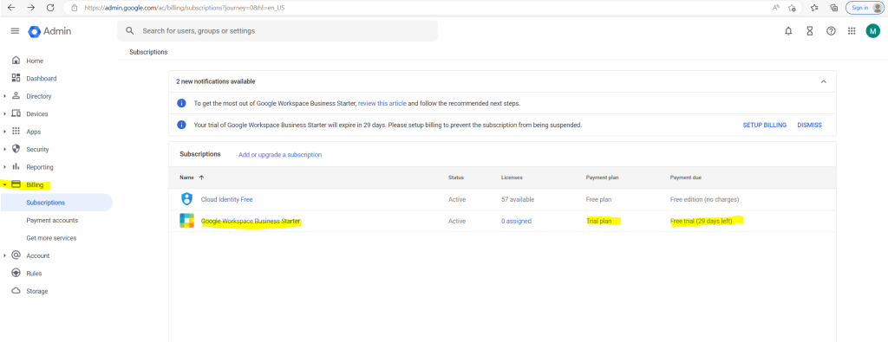Open the browser collections icon
888x342 pixels.
pyautogui.click(x=833, y=8)
